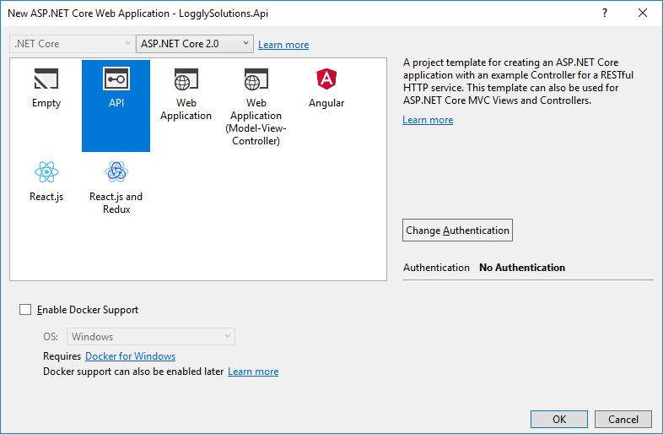
Task: Select the Empty project template icon
Action: 46,79
